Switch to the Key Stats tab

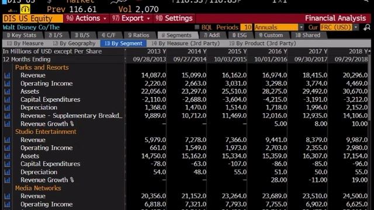[x=22, y=35]
